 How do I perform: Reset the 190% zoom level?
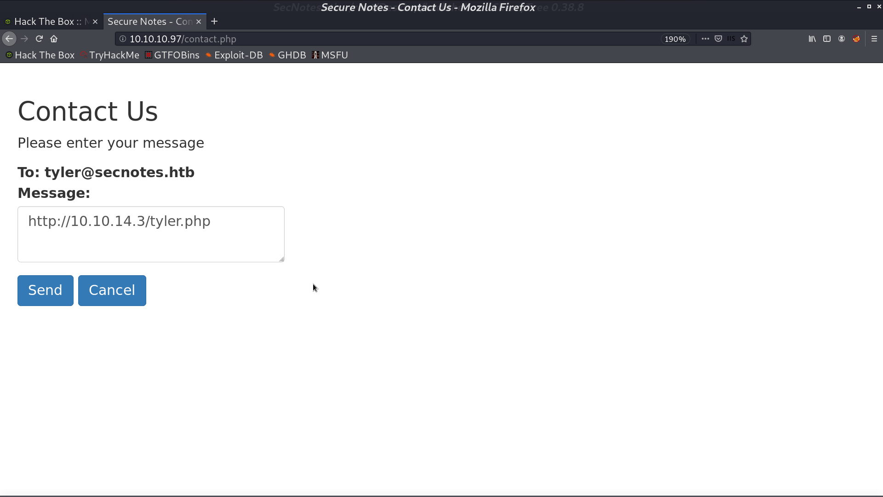click(x=675, y=39)
